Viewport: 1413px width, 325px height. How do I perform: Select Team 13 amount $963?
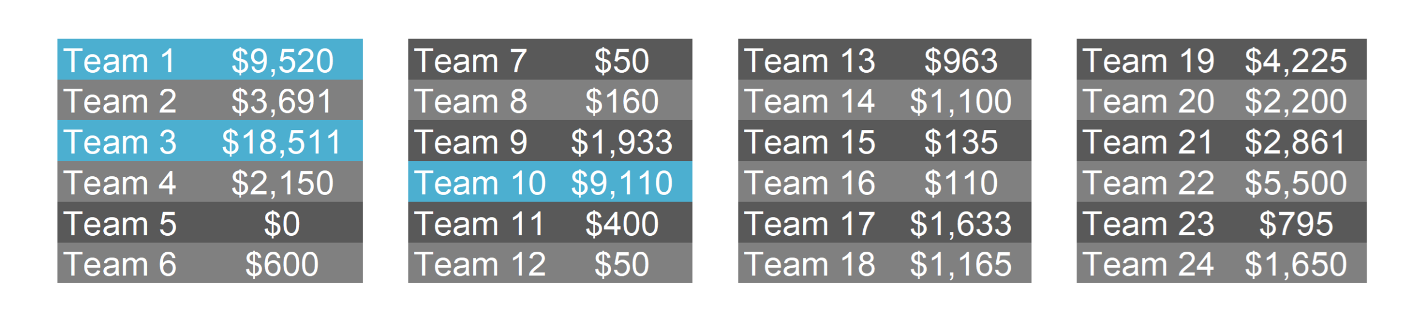click(961, 61)
